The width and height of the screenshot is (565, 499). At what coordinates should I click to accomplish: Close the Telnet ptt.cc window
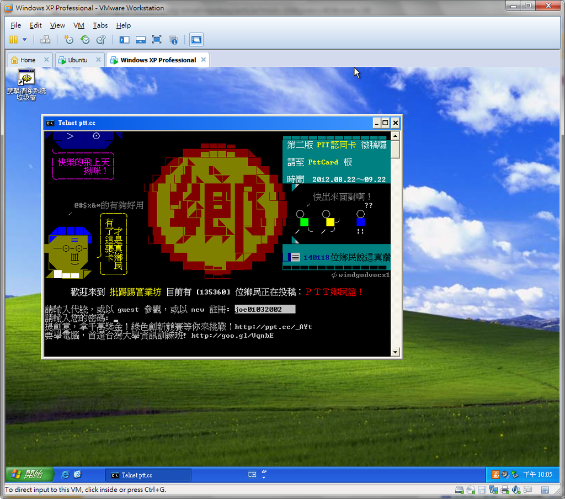(x=395, y=123)
